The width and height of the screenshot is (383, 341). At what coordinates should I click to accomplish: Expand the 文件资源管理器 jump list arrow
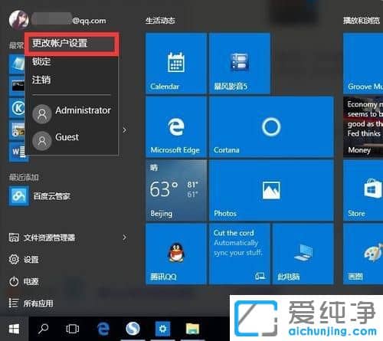[x=124, y=238]
